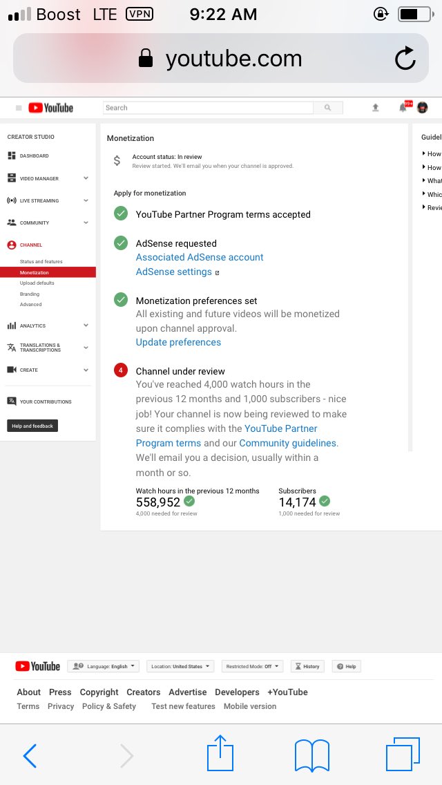Reload the page in Safari

tap(405, 59)
